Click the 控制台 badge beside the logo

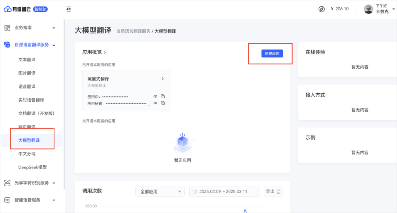coord(40,9)
